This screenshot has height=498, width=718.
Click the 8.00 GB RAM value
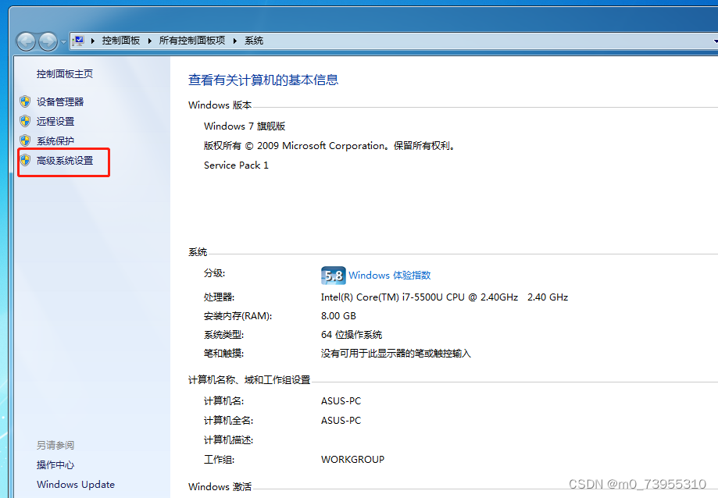(x=338, y=316)
